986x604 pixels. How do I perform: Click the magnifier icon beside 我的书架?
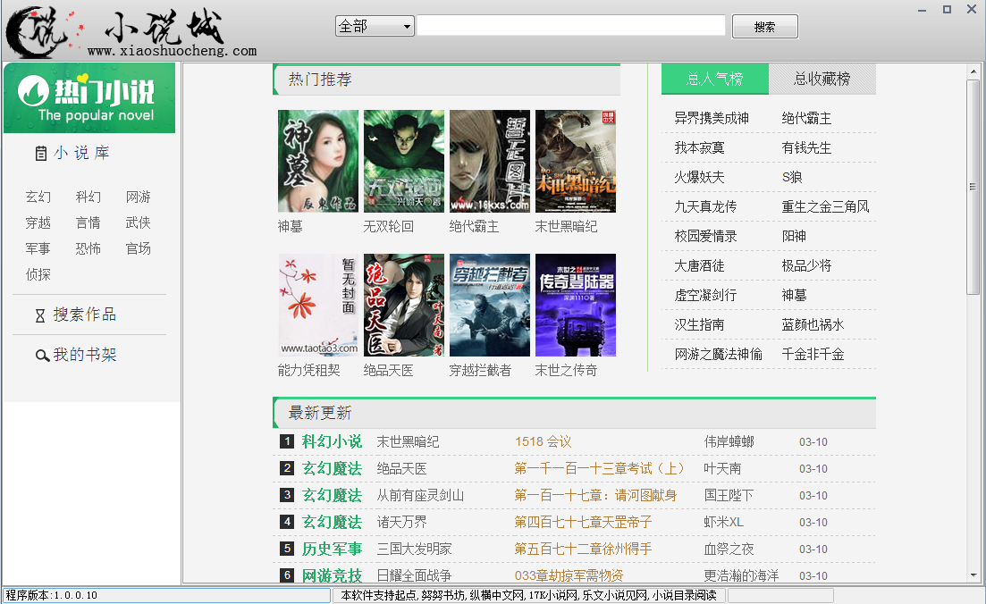coord(41,356)
